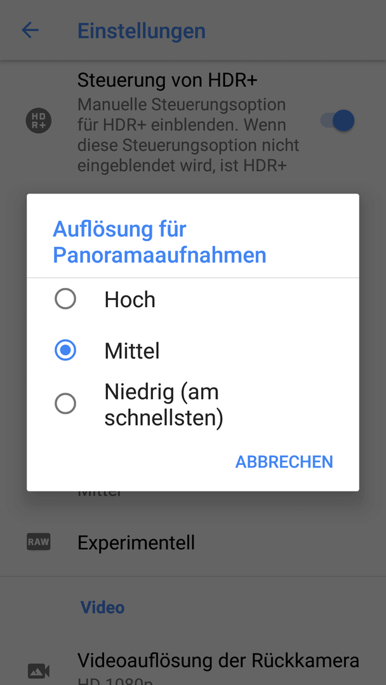Tap the back arrow beside Einstellungen
The height and width of the screenshot is (685, 386).
(x=30, y=30)
